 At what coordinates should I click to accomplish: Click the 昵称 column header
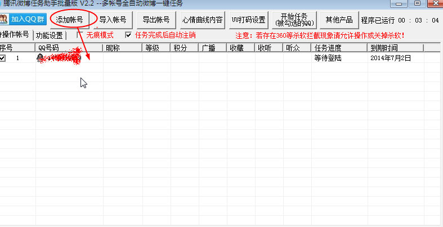click(123, 48)
